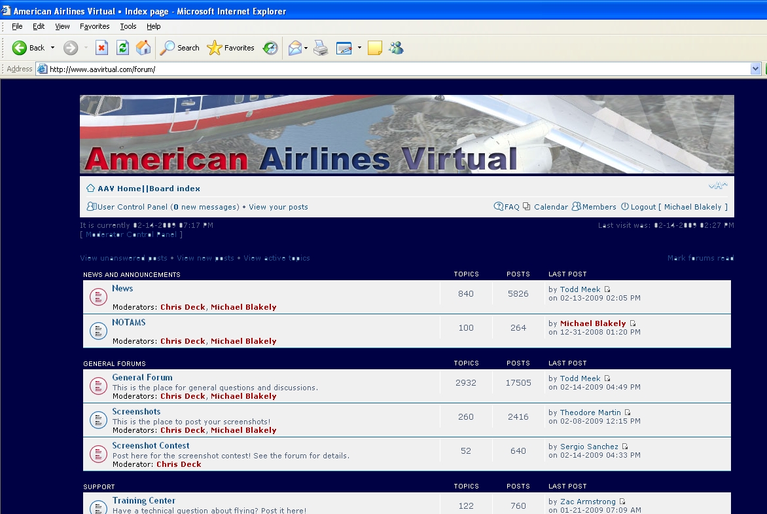The height and width of the screenshot is (514, 767).
Task: Click the yellow Discuss note icon
Action: pos(375,48)
